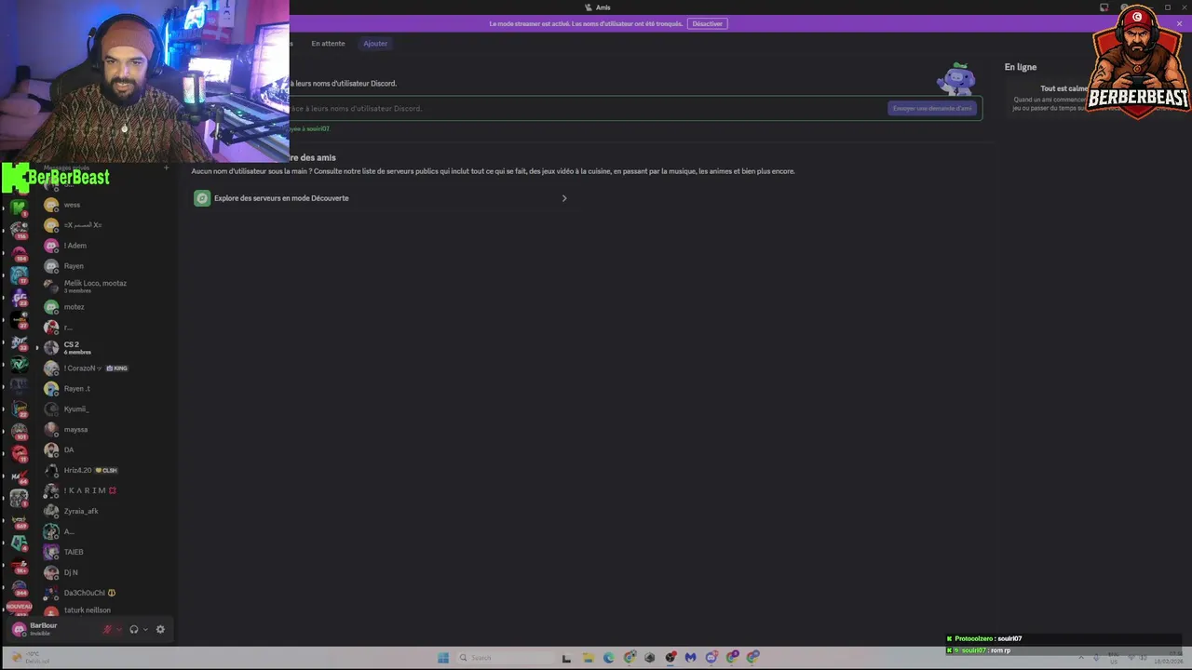Focus the Discord username input field
Viewport: 1192px width, 670px height.
(587, 108)
